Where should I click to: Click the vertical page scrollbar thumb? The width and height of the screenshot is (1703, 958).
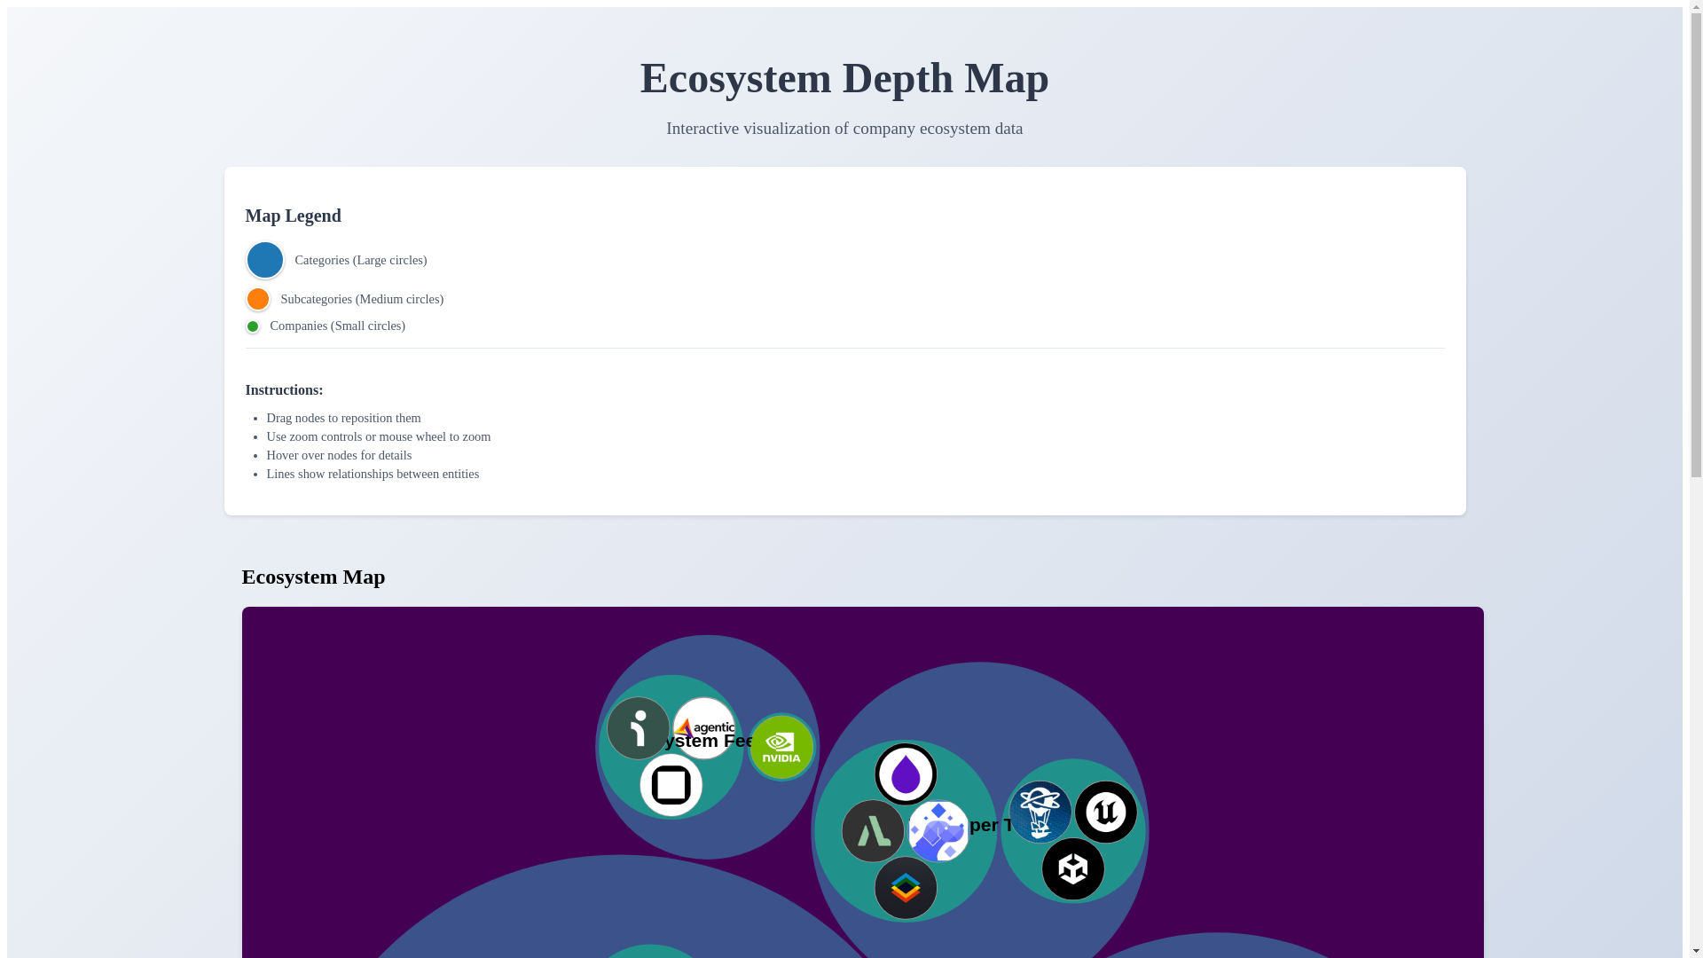tap(1695, 245)
